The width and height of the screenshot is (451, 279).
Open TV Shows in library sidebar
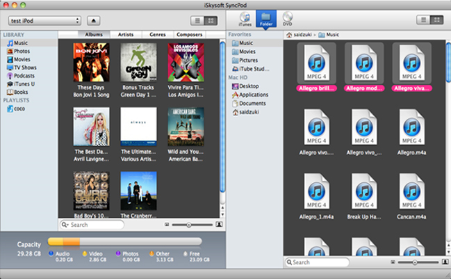tap(24, 67)
